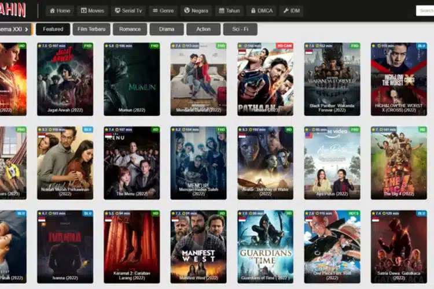Screen dimensions: 434x289
Task: Click BLU badge on Satria Dewa Gatotkaca
Action: [x=421, y=213]
